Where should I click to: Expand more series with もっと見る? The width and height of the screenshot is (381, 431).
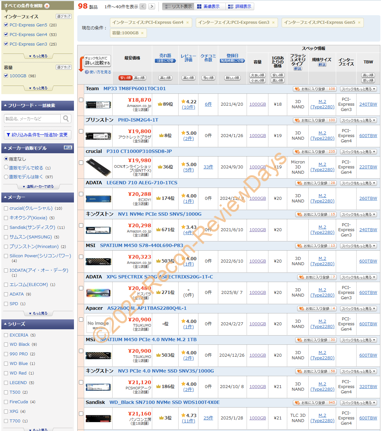click(x=38, y=430)
